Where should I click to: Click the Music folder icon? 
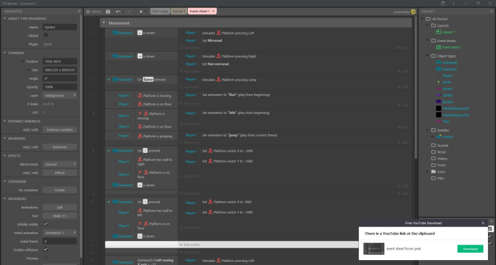(433, 152)
